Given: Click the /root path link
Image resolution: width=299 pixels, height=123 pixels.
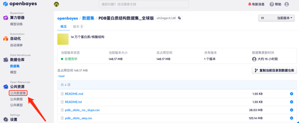Looking at the screenshot, I should (x=61, y=76).
